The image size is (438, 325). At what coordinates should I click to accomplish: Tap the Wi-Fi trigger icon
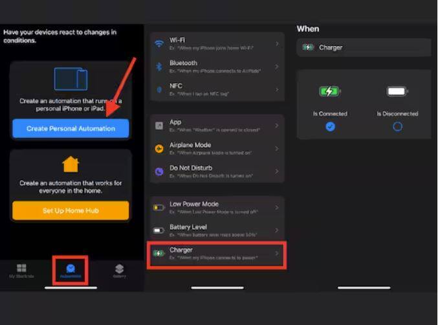(159, 44)
